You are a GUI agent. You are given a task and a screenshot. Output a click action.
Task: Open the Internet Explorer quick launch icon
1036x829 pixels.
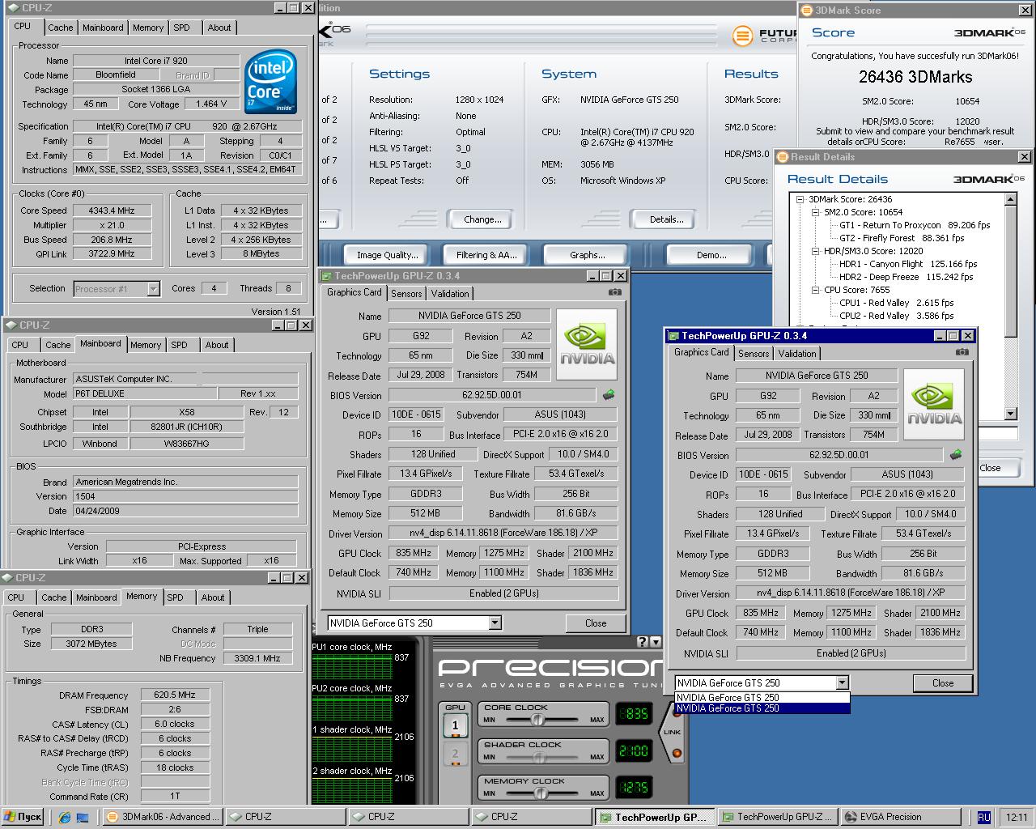coord(65,817)
